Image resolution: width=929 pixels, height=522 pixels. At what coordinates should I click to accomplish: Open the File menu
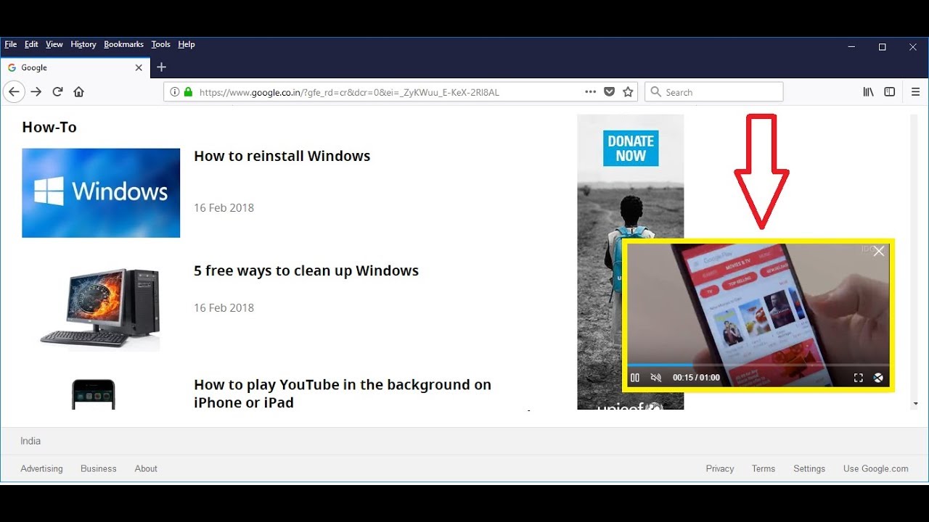tap(11, 44)
